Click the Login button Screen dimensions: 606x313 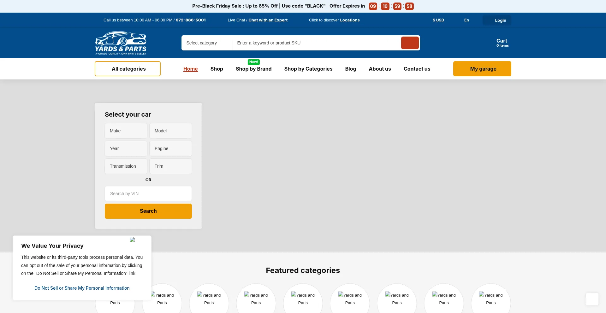click(x=497, y=20)
